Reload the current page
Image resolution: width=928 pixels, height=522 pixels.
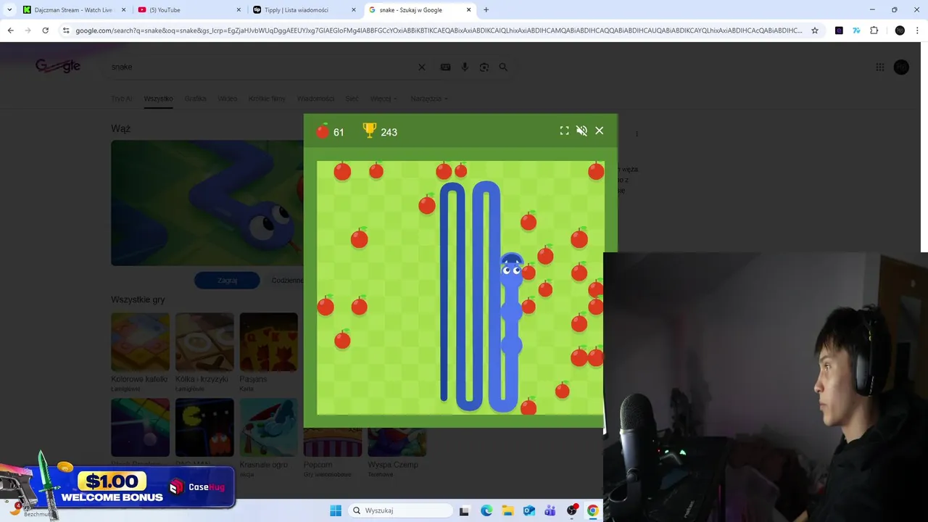45,30
